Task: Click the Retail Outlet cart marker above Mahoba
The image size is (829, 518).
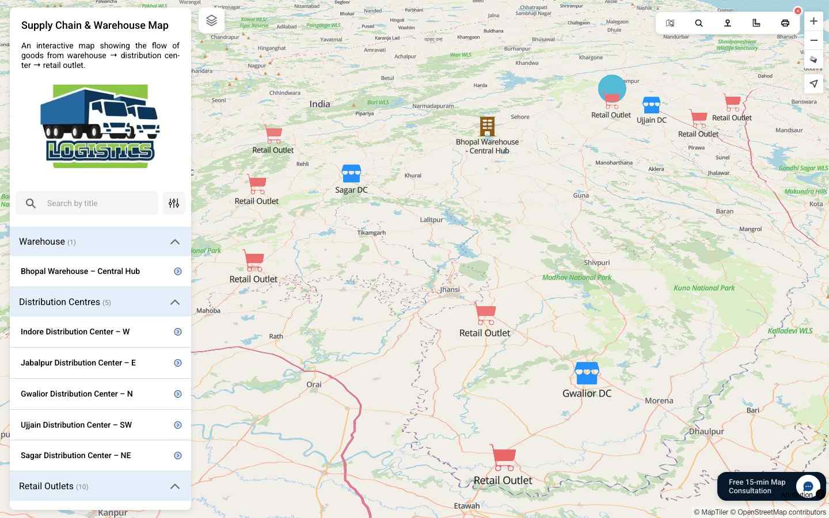Action: [x=253, y=261]
